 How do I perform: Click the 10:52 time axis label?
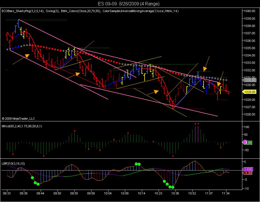pyautogui.click(x=192, y=193)
